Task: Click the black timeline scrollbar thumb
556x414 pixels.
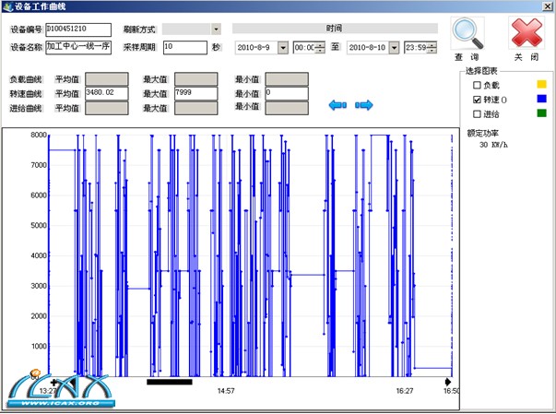Action: pyautogui.click(x=170, y=381)
